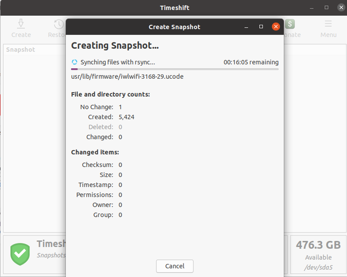Click the 'Changed items:' heading
Viewport: 347px width, 277px height.
[95, 152]
